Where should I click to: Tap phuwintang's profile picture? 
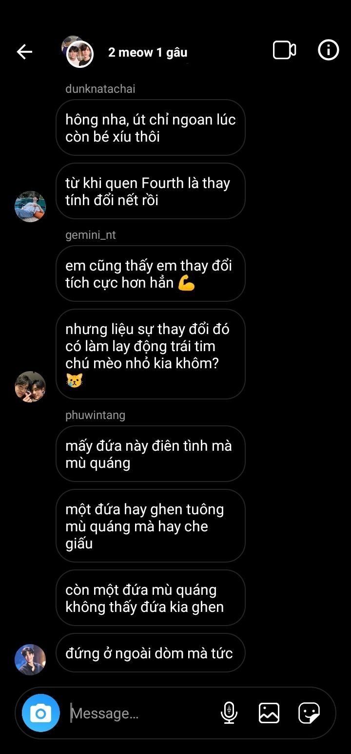(30, 660)
